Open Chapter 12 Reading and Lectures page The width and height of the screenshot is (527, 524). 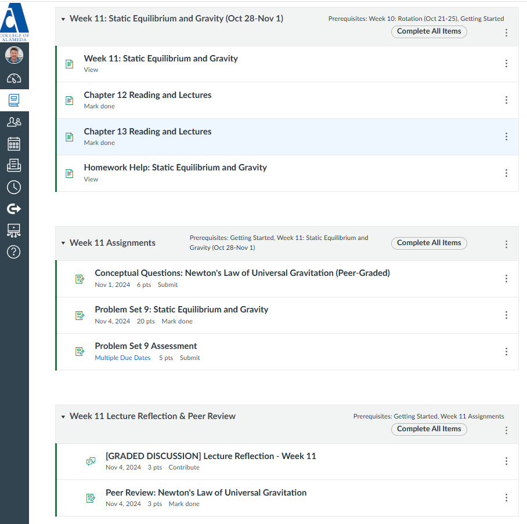[147, 95]
